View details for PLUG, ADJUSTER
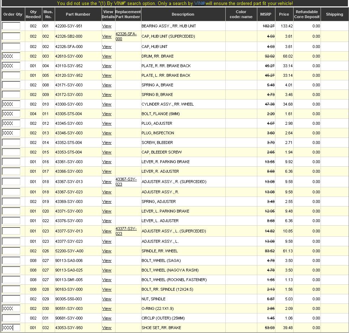 [x=107, y=123]
